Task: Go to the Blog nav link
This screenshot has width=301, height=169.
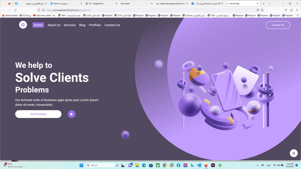Action: click(82, 25)
